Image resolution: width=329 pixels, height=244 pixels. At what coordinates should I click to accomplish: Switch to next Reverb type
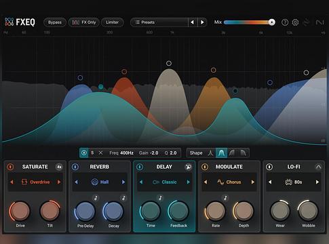123,182
